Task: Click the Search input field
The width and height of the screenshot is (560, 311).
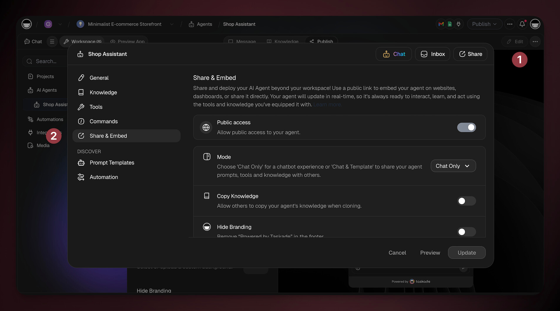Action: point(46,61)
